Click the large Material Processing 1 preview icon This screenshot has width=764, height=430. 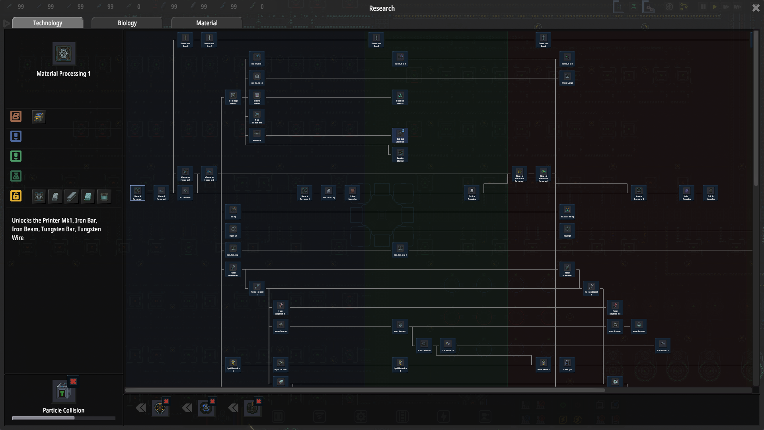pos(64,54)
